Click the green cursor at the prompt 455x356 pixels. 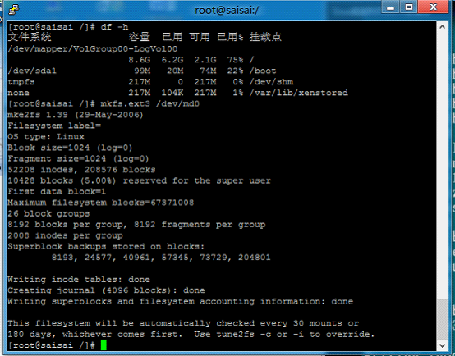(x=103, y=345)
